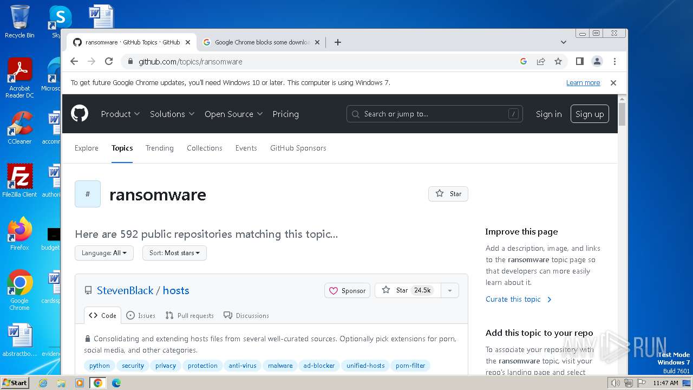Click the GitHub octocat logo
The width and height of the screenshot is (693, 390).
pos(80,114)
